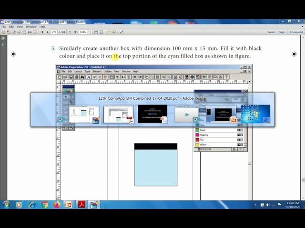Click Adobe Reader icon on the taskbar

pyautogui.click(x=81, y=205)
